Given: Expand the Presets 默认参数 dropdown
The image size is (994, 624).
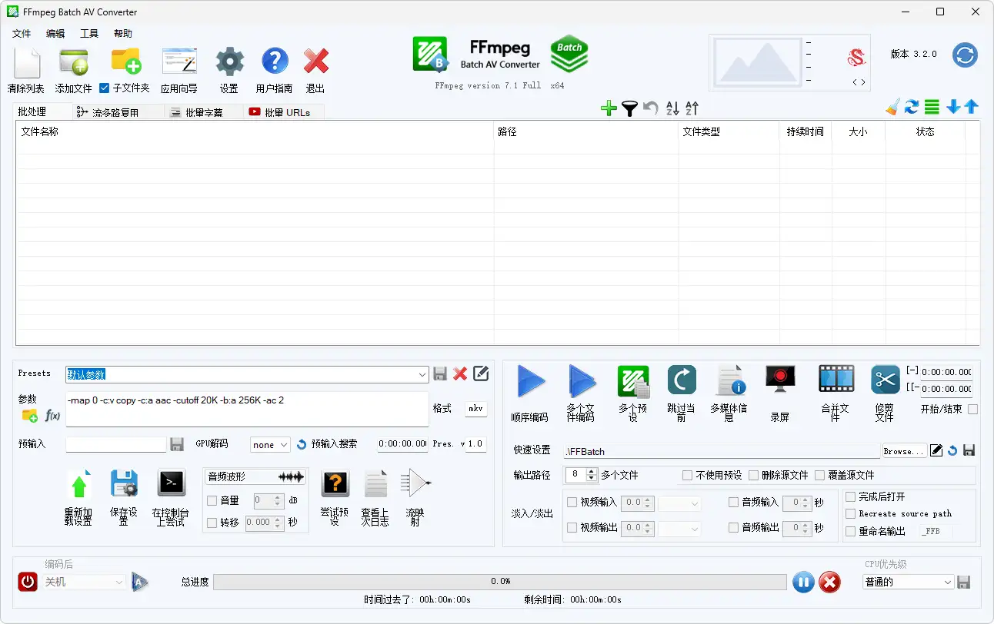Looking at the screenshot, I should pos(422,374).
